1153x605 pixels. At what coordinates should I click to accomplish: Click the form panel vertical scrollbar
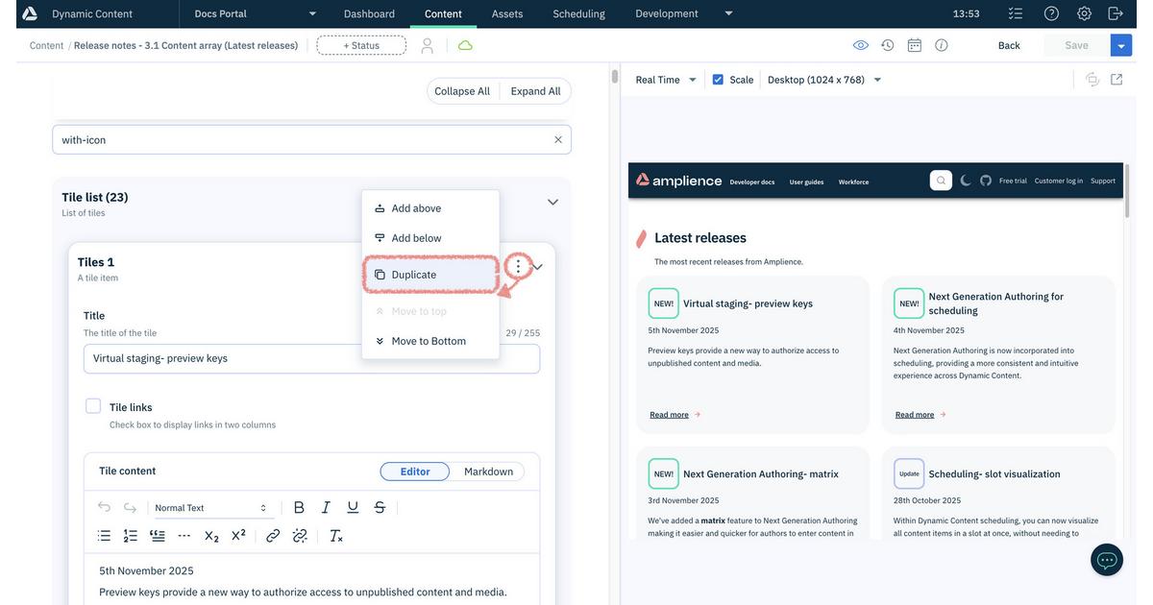[x=614, y=77]
